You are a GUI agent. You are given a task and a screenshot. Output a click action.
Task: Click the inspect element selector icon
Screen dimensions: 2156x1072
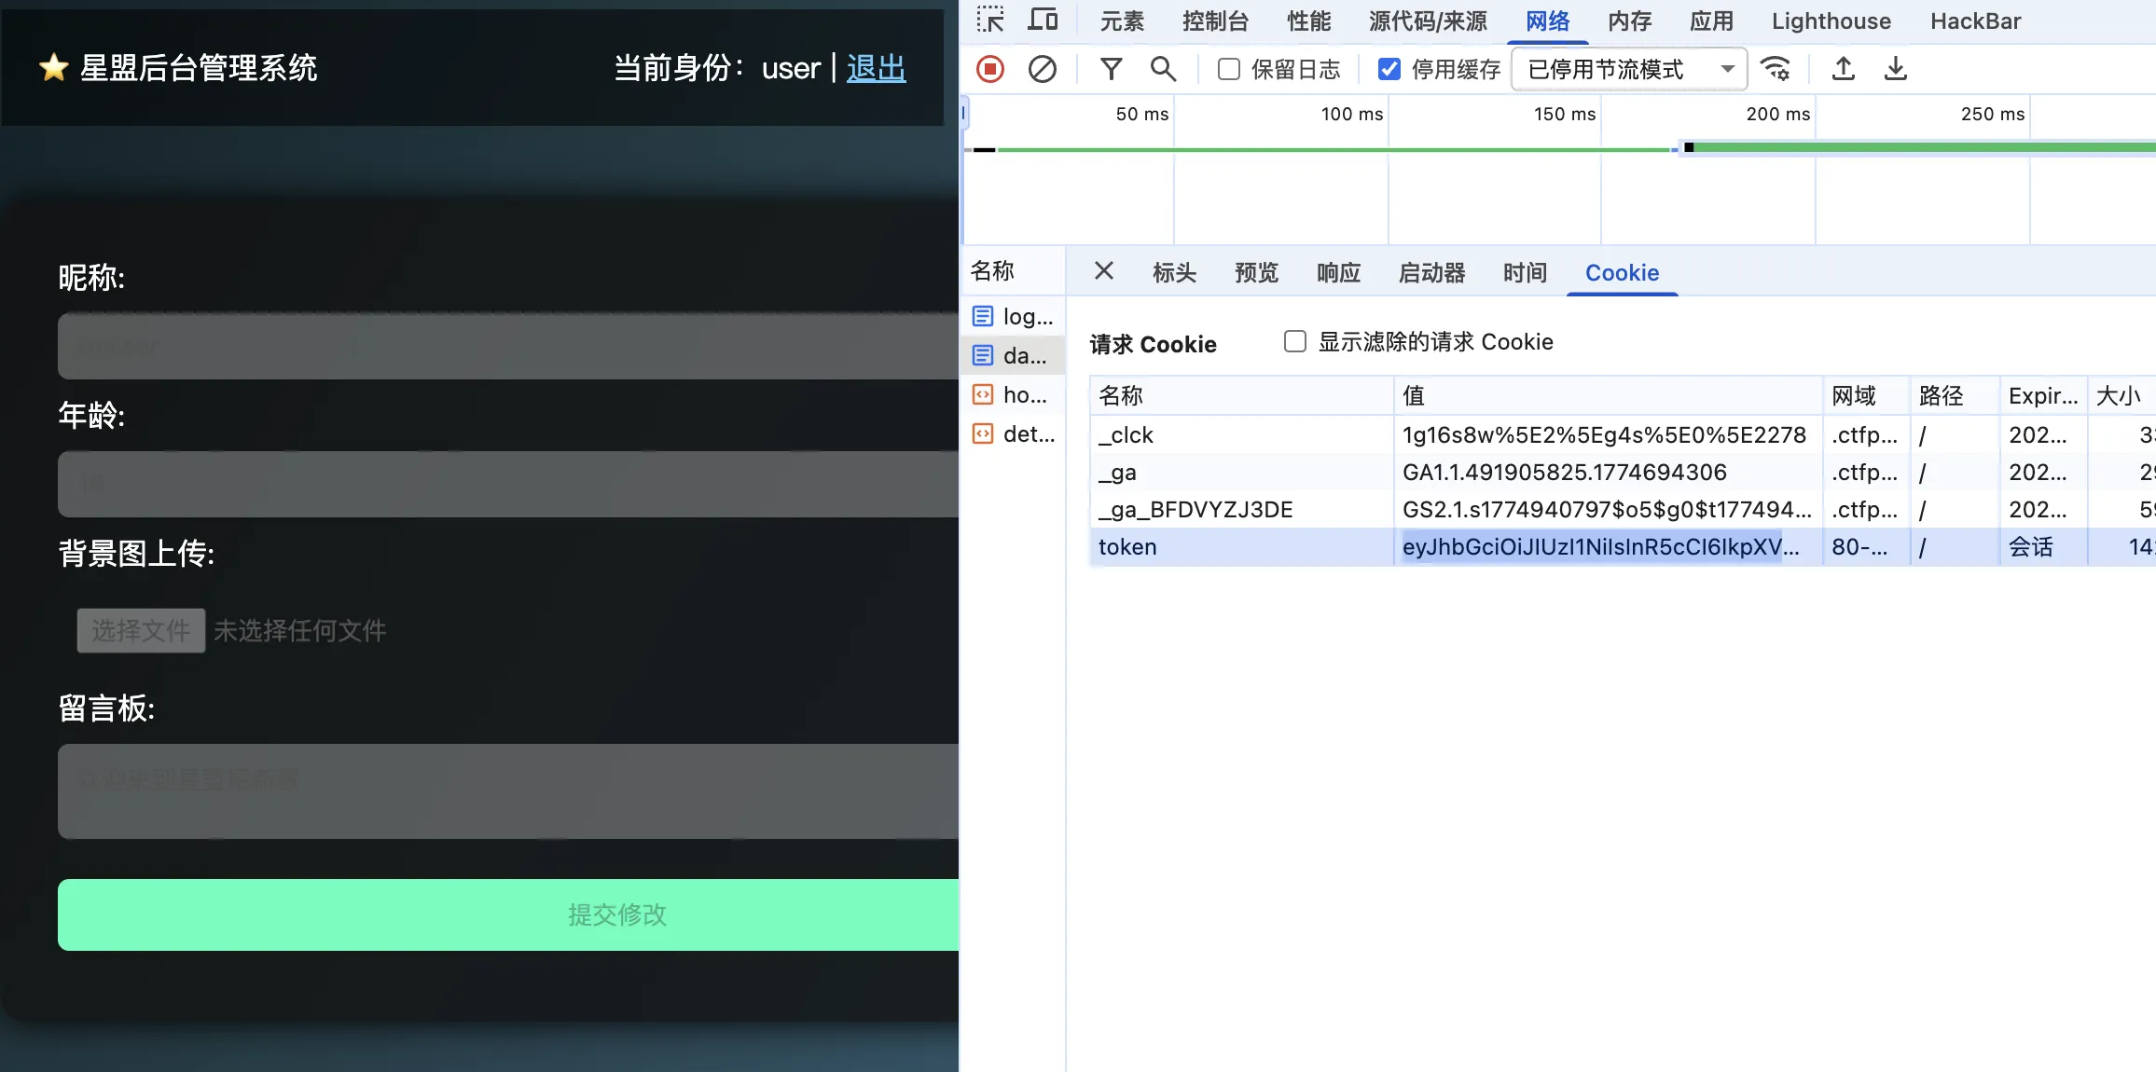pos(990,20)
